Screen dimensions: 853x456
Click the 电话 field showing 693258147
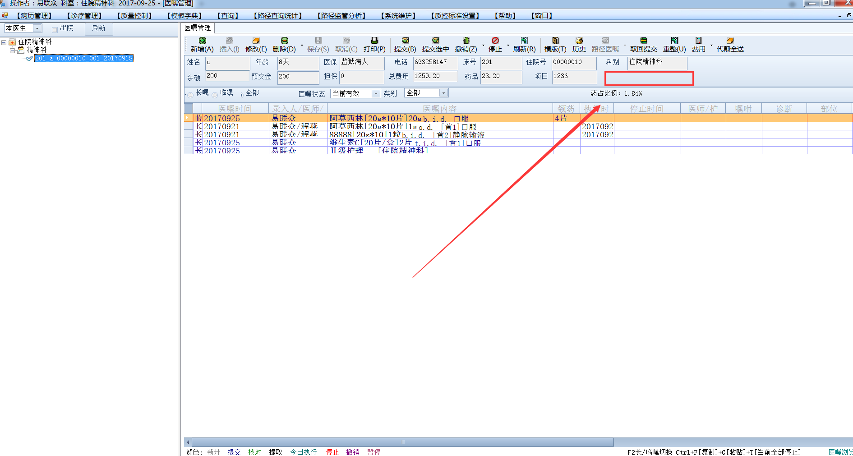pos(435,63)
